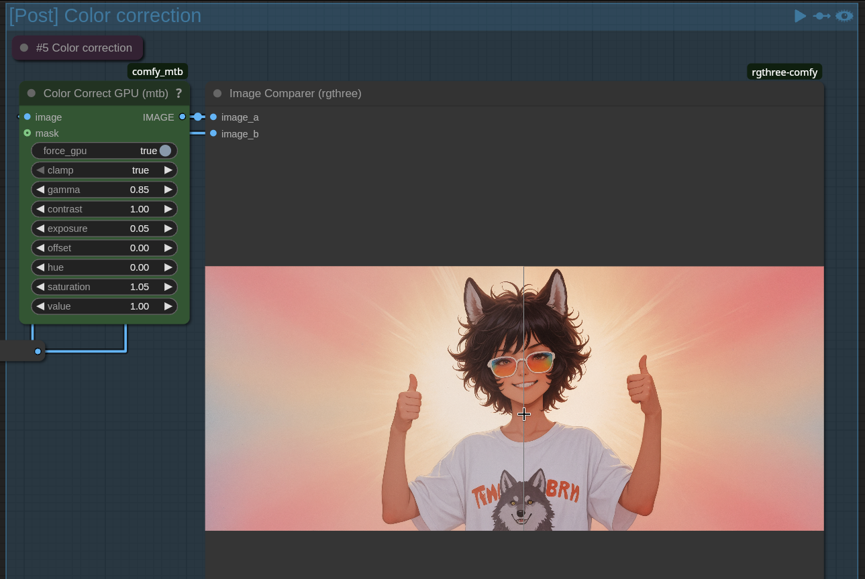The height and width of the screenshot is (579, 865).
Task: Collapse Color Correct GPU node via its dot
Action: click(x=31, y=93)
